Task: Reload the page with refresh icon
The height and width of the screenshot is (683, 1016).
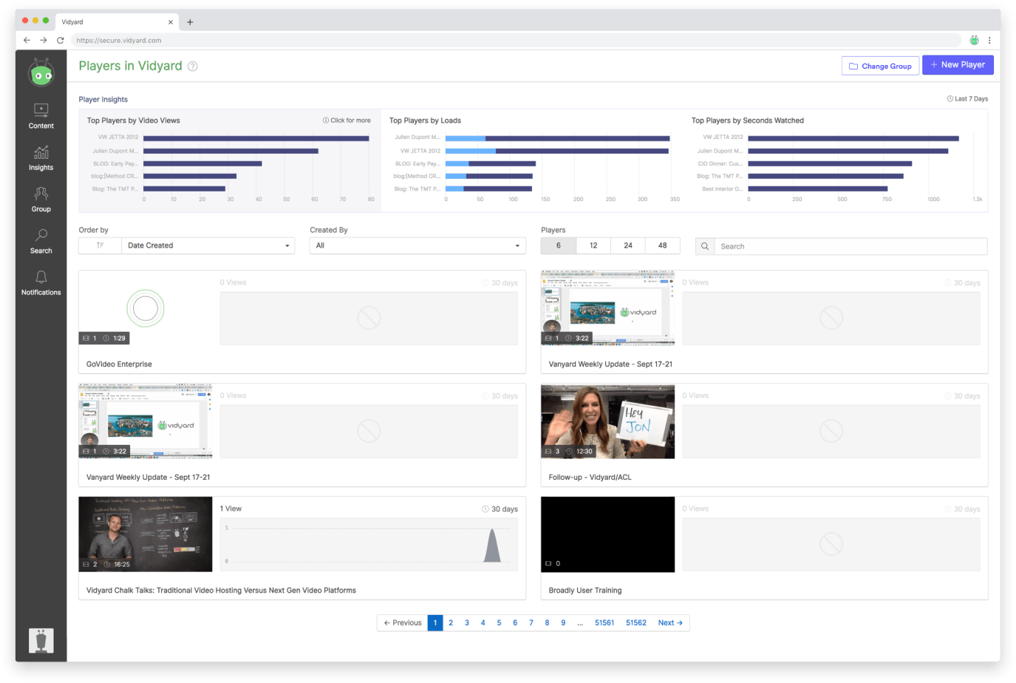Action: point(61,41)
